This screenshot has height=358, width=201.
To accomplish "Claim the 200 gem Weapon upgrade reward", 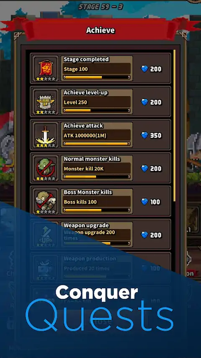I will pyautogui.click(x=151, y=235).
